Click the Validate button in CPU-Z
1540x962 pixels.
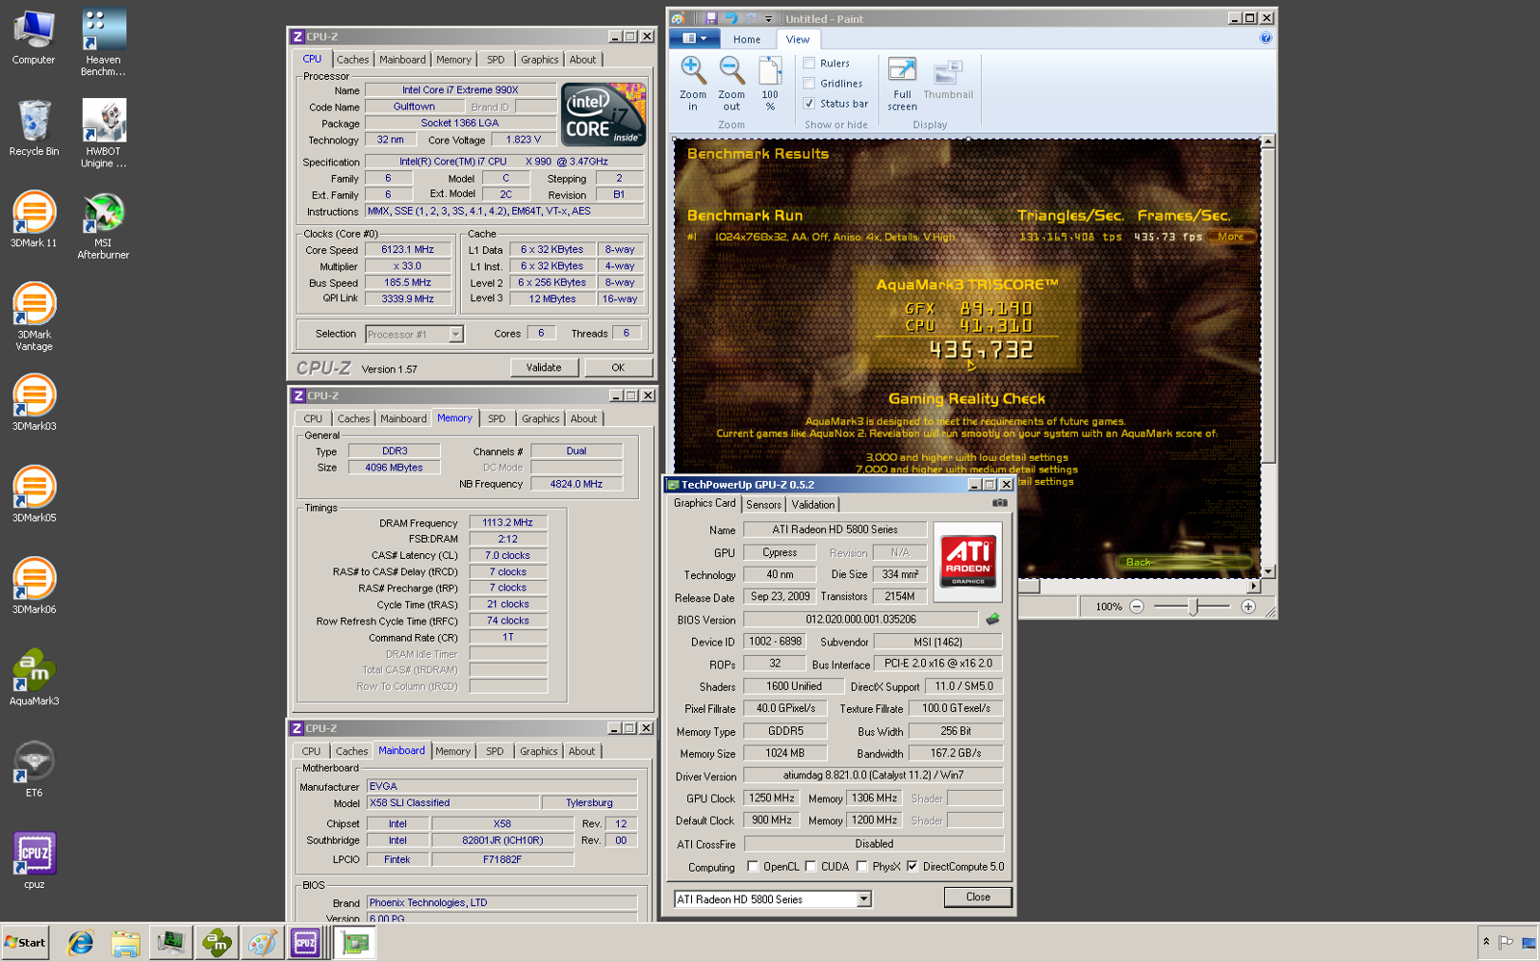coord(544,367)
